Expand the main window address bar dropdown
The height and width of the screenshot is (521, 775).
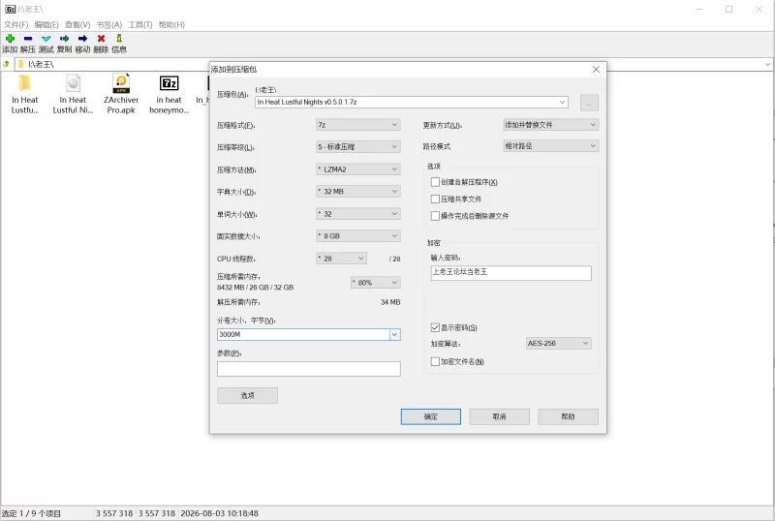click(x=767, y=64)
